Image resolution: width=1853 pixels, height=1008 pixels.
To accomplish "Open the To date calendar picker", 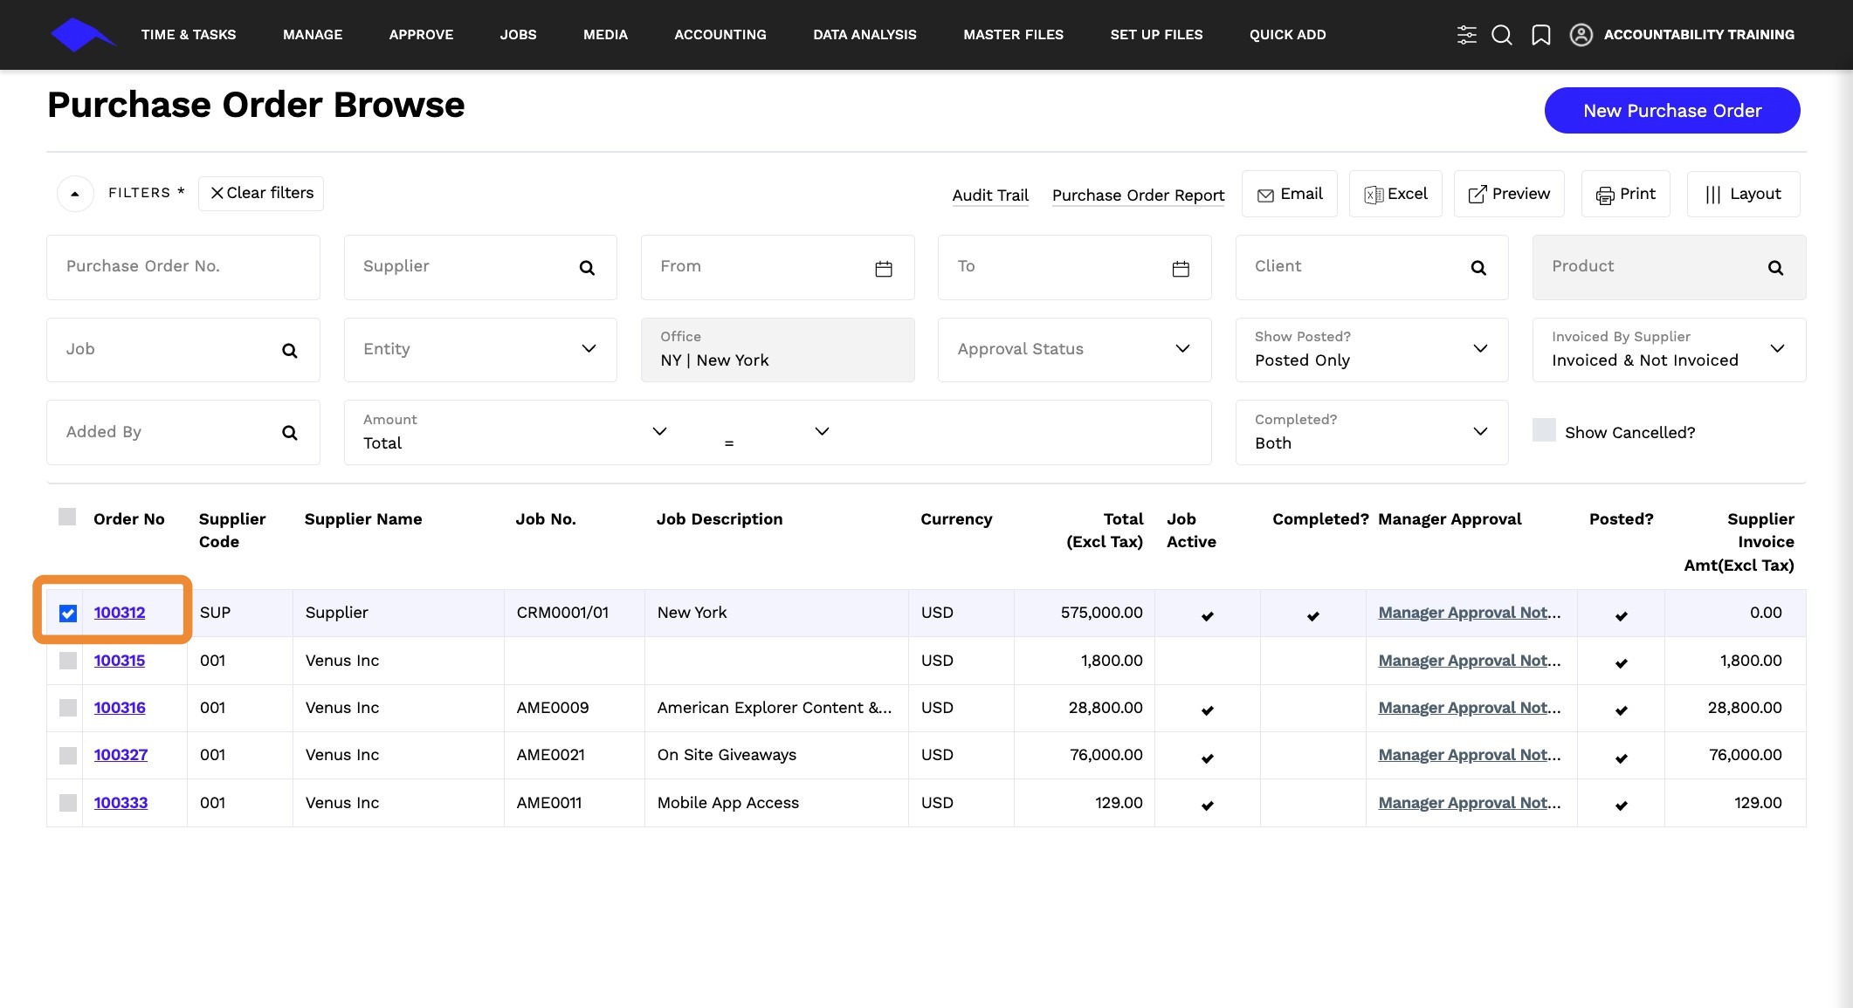I will [x=1181, y=269].
